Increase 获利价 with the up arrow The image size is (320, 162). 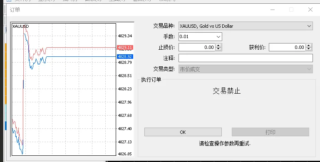click(309, 46)
